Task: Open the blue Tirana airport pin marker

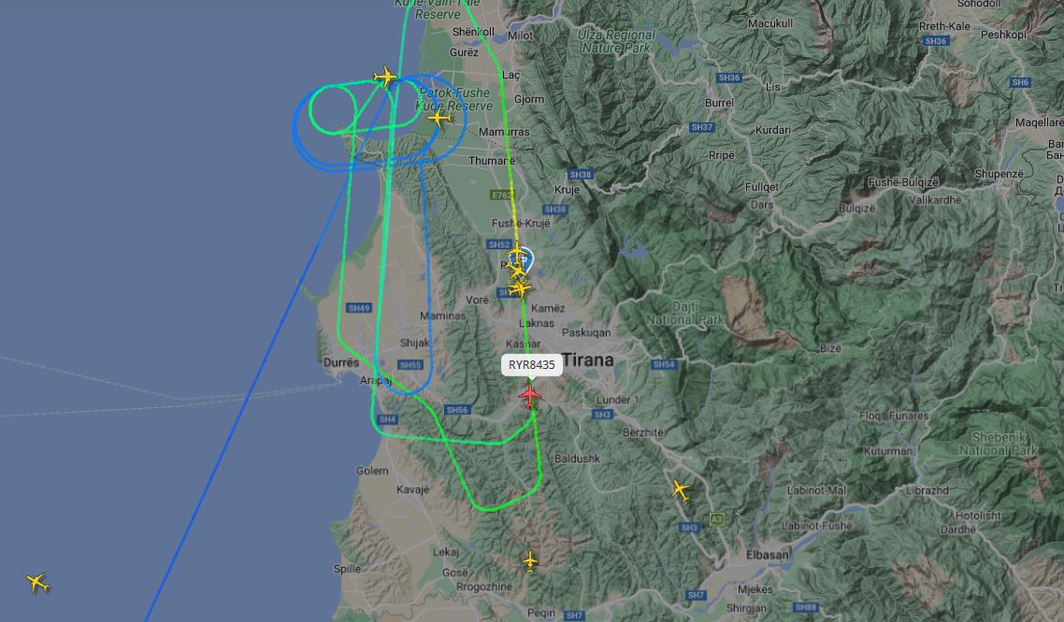Action: (x=525, y=261)
